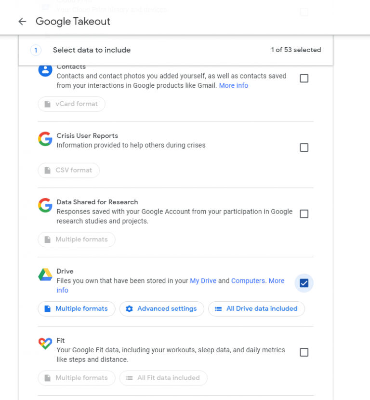
Task: Click the Data Shared for Research icon
Action: click(x=45, y=205)
